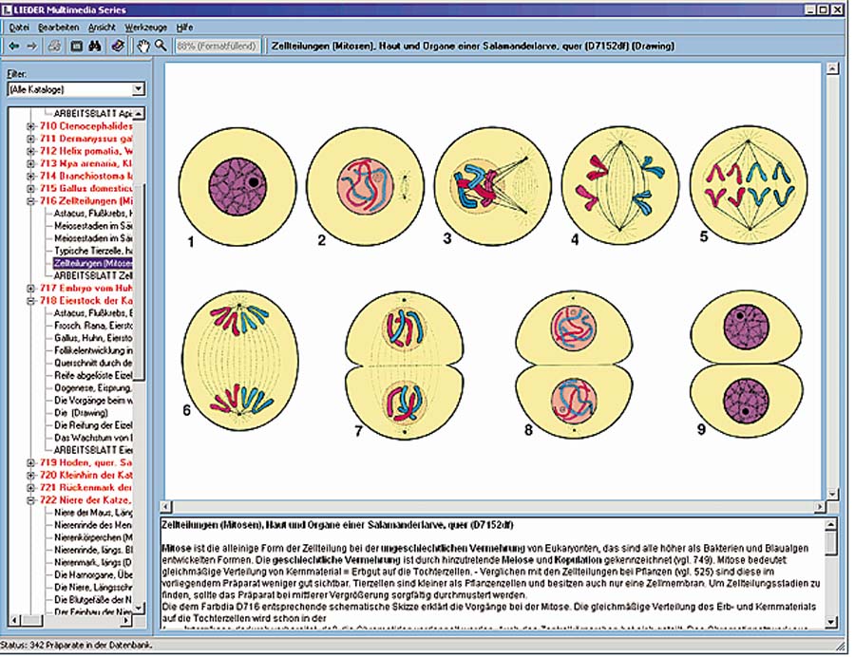Screen dimensions: 855x657
Task: Open the Werkzeuge menu
Action: (x=146, y=27)
